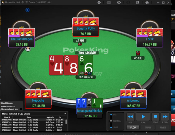Click unbowed player name

click(133, 100)
